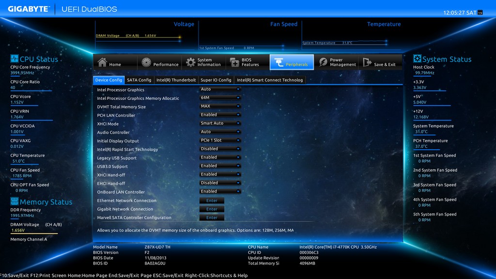
Task: Open the Save & Exit menu
Action: 380,62
